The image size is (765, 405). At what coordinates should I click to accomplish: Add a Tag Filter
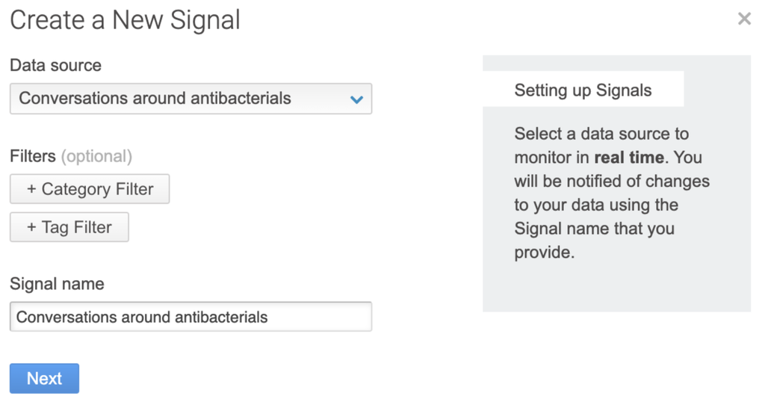69,227
